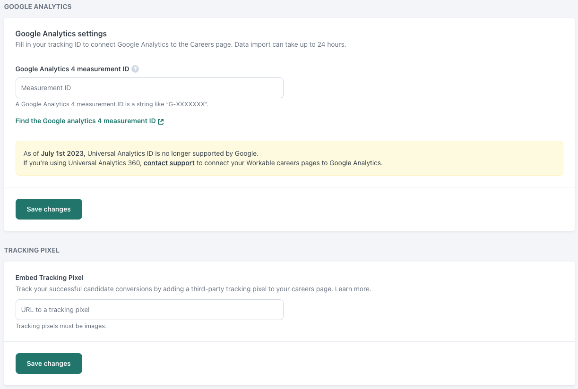Click the 'July 1st 2023,' bold text
The image size is (578, 389).
(x=63, y=153)
